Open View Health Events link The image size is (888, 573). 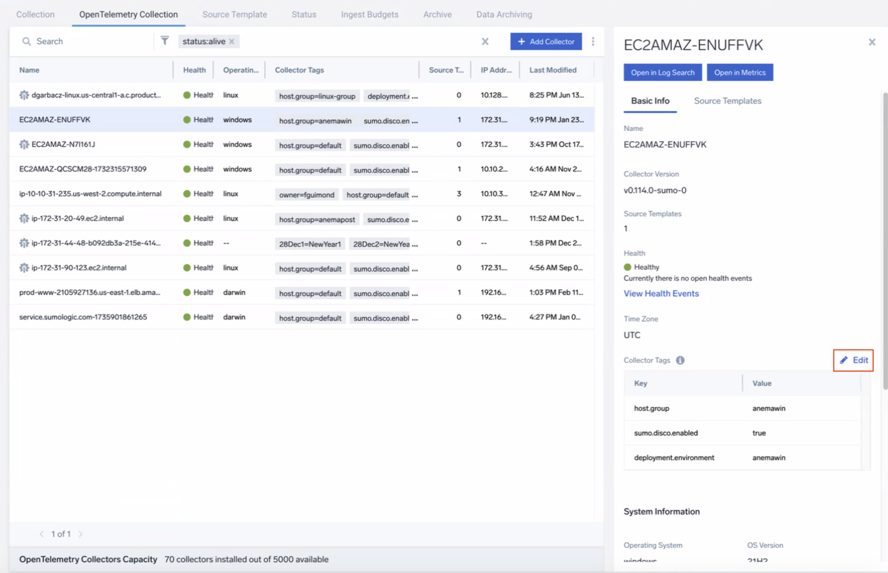pos(661,294)
